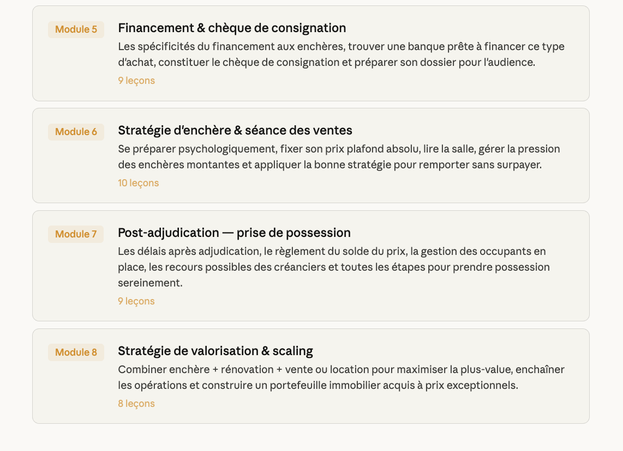Viewport: 623px width, 451px height.
Task: Select the Module 8 label
Action: (x=76, y=352)
